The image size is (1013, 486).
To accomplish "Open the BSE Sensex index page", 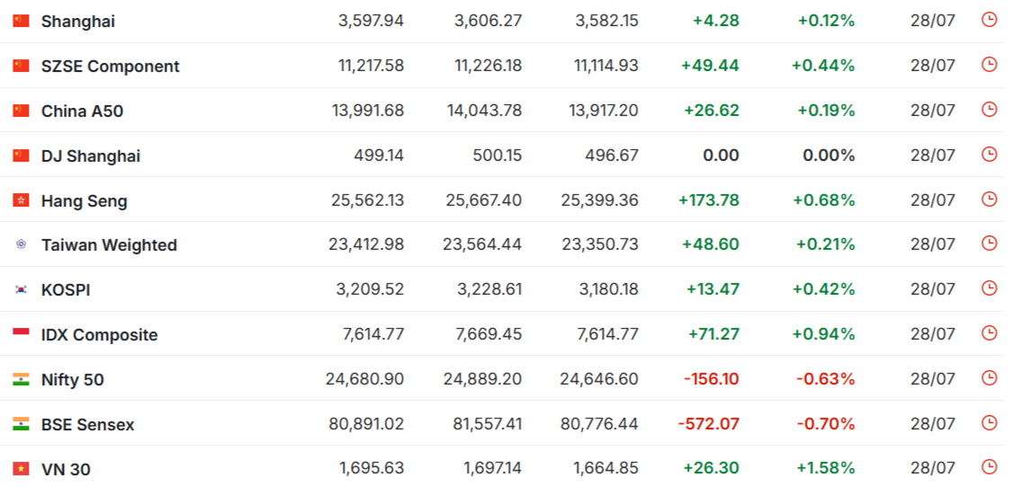I will 88,425.
